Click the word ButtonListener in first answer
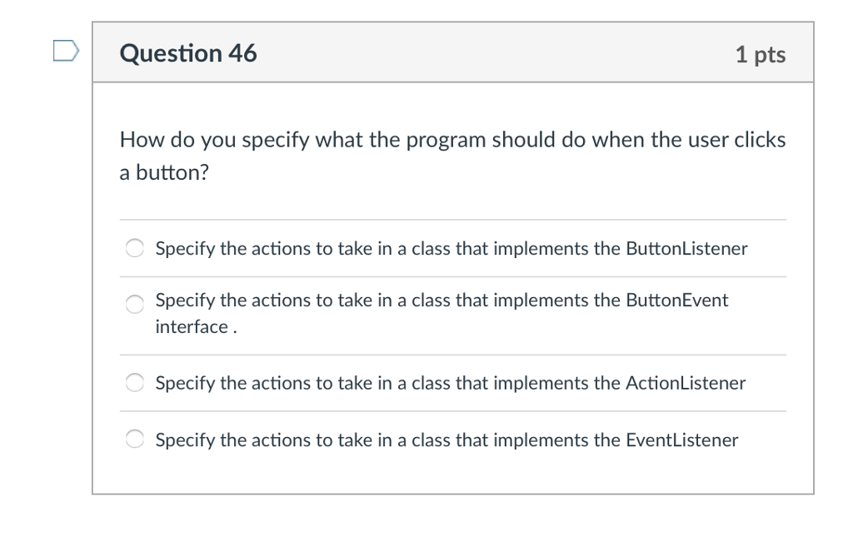Screen dimensions: 853x541 point(686,249)
